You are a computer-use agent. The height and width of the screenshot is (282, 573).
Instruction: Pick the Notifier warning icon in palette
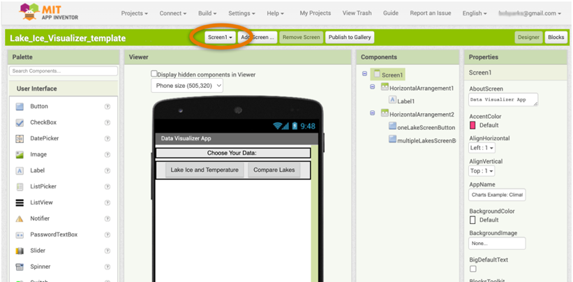20,218
